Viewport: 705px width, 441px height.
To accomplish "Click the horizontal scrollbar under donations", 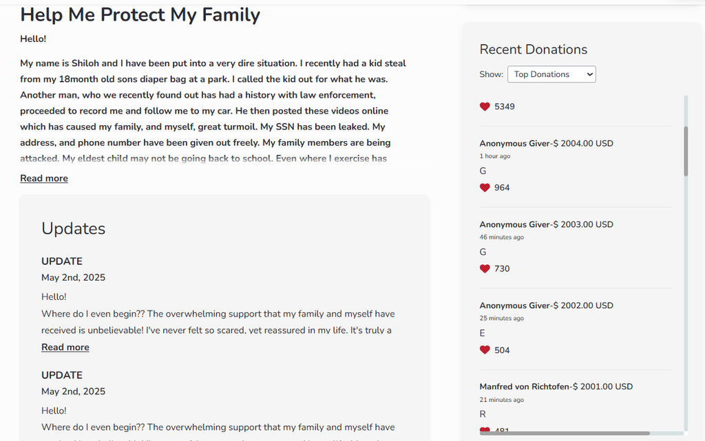I will (x=565, y=433).
